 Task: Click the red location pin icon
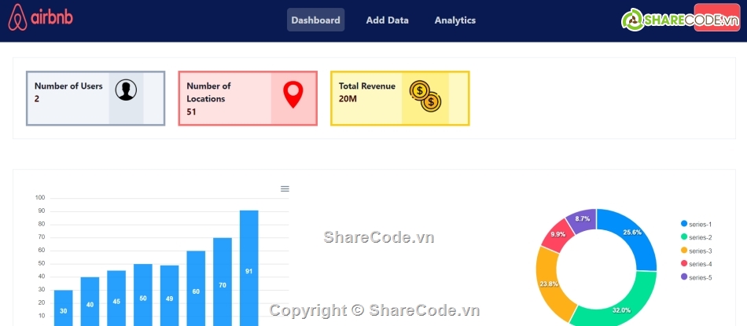coord(293,94)
